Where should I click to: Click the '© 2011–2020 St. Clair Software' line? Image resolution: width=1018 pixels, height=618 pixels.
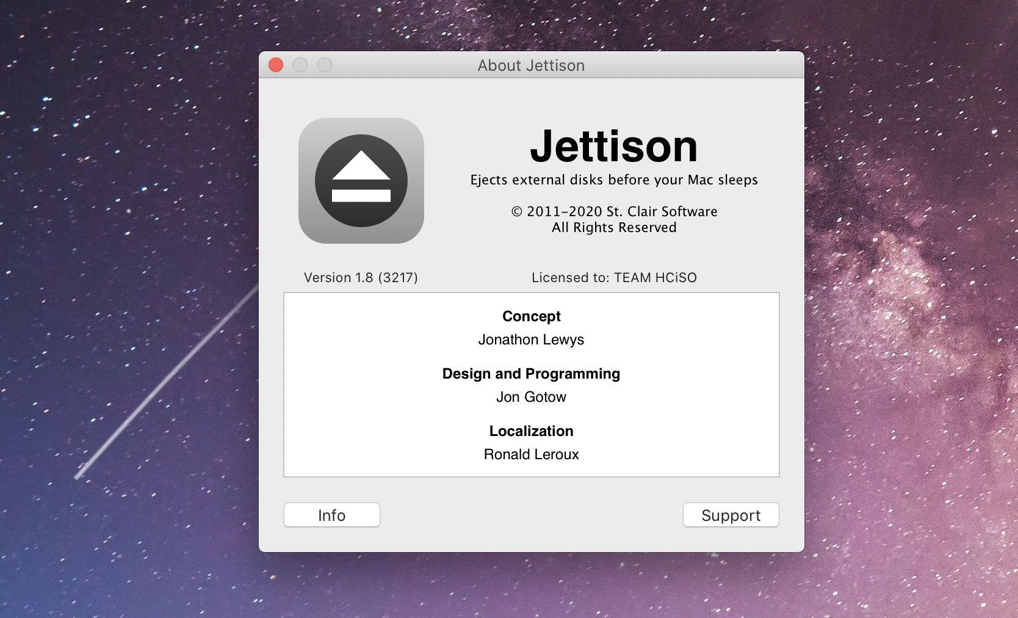(614, 211)
